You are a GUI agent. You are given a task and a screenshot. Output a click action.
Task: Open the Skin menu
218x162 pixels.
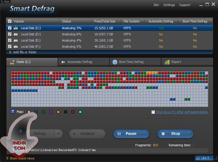pos(156,5)
